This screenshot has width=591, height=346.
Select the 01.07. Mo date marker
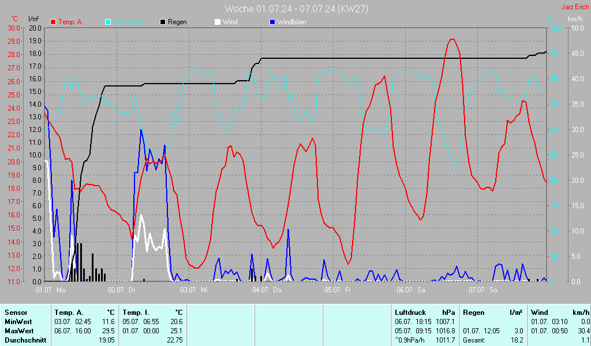click(51, 290)
